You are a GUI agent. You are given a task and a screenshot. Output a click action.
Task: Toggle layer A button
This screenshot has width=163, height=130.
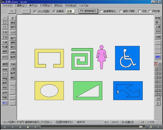coord(160,73)
